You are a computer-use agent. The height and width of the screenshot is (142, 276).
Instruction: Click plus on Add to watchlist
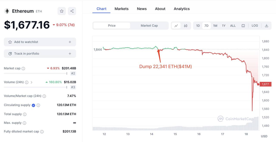click(x=70, y=42)
